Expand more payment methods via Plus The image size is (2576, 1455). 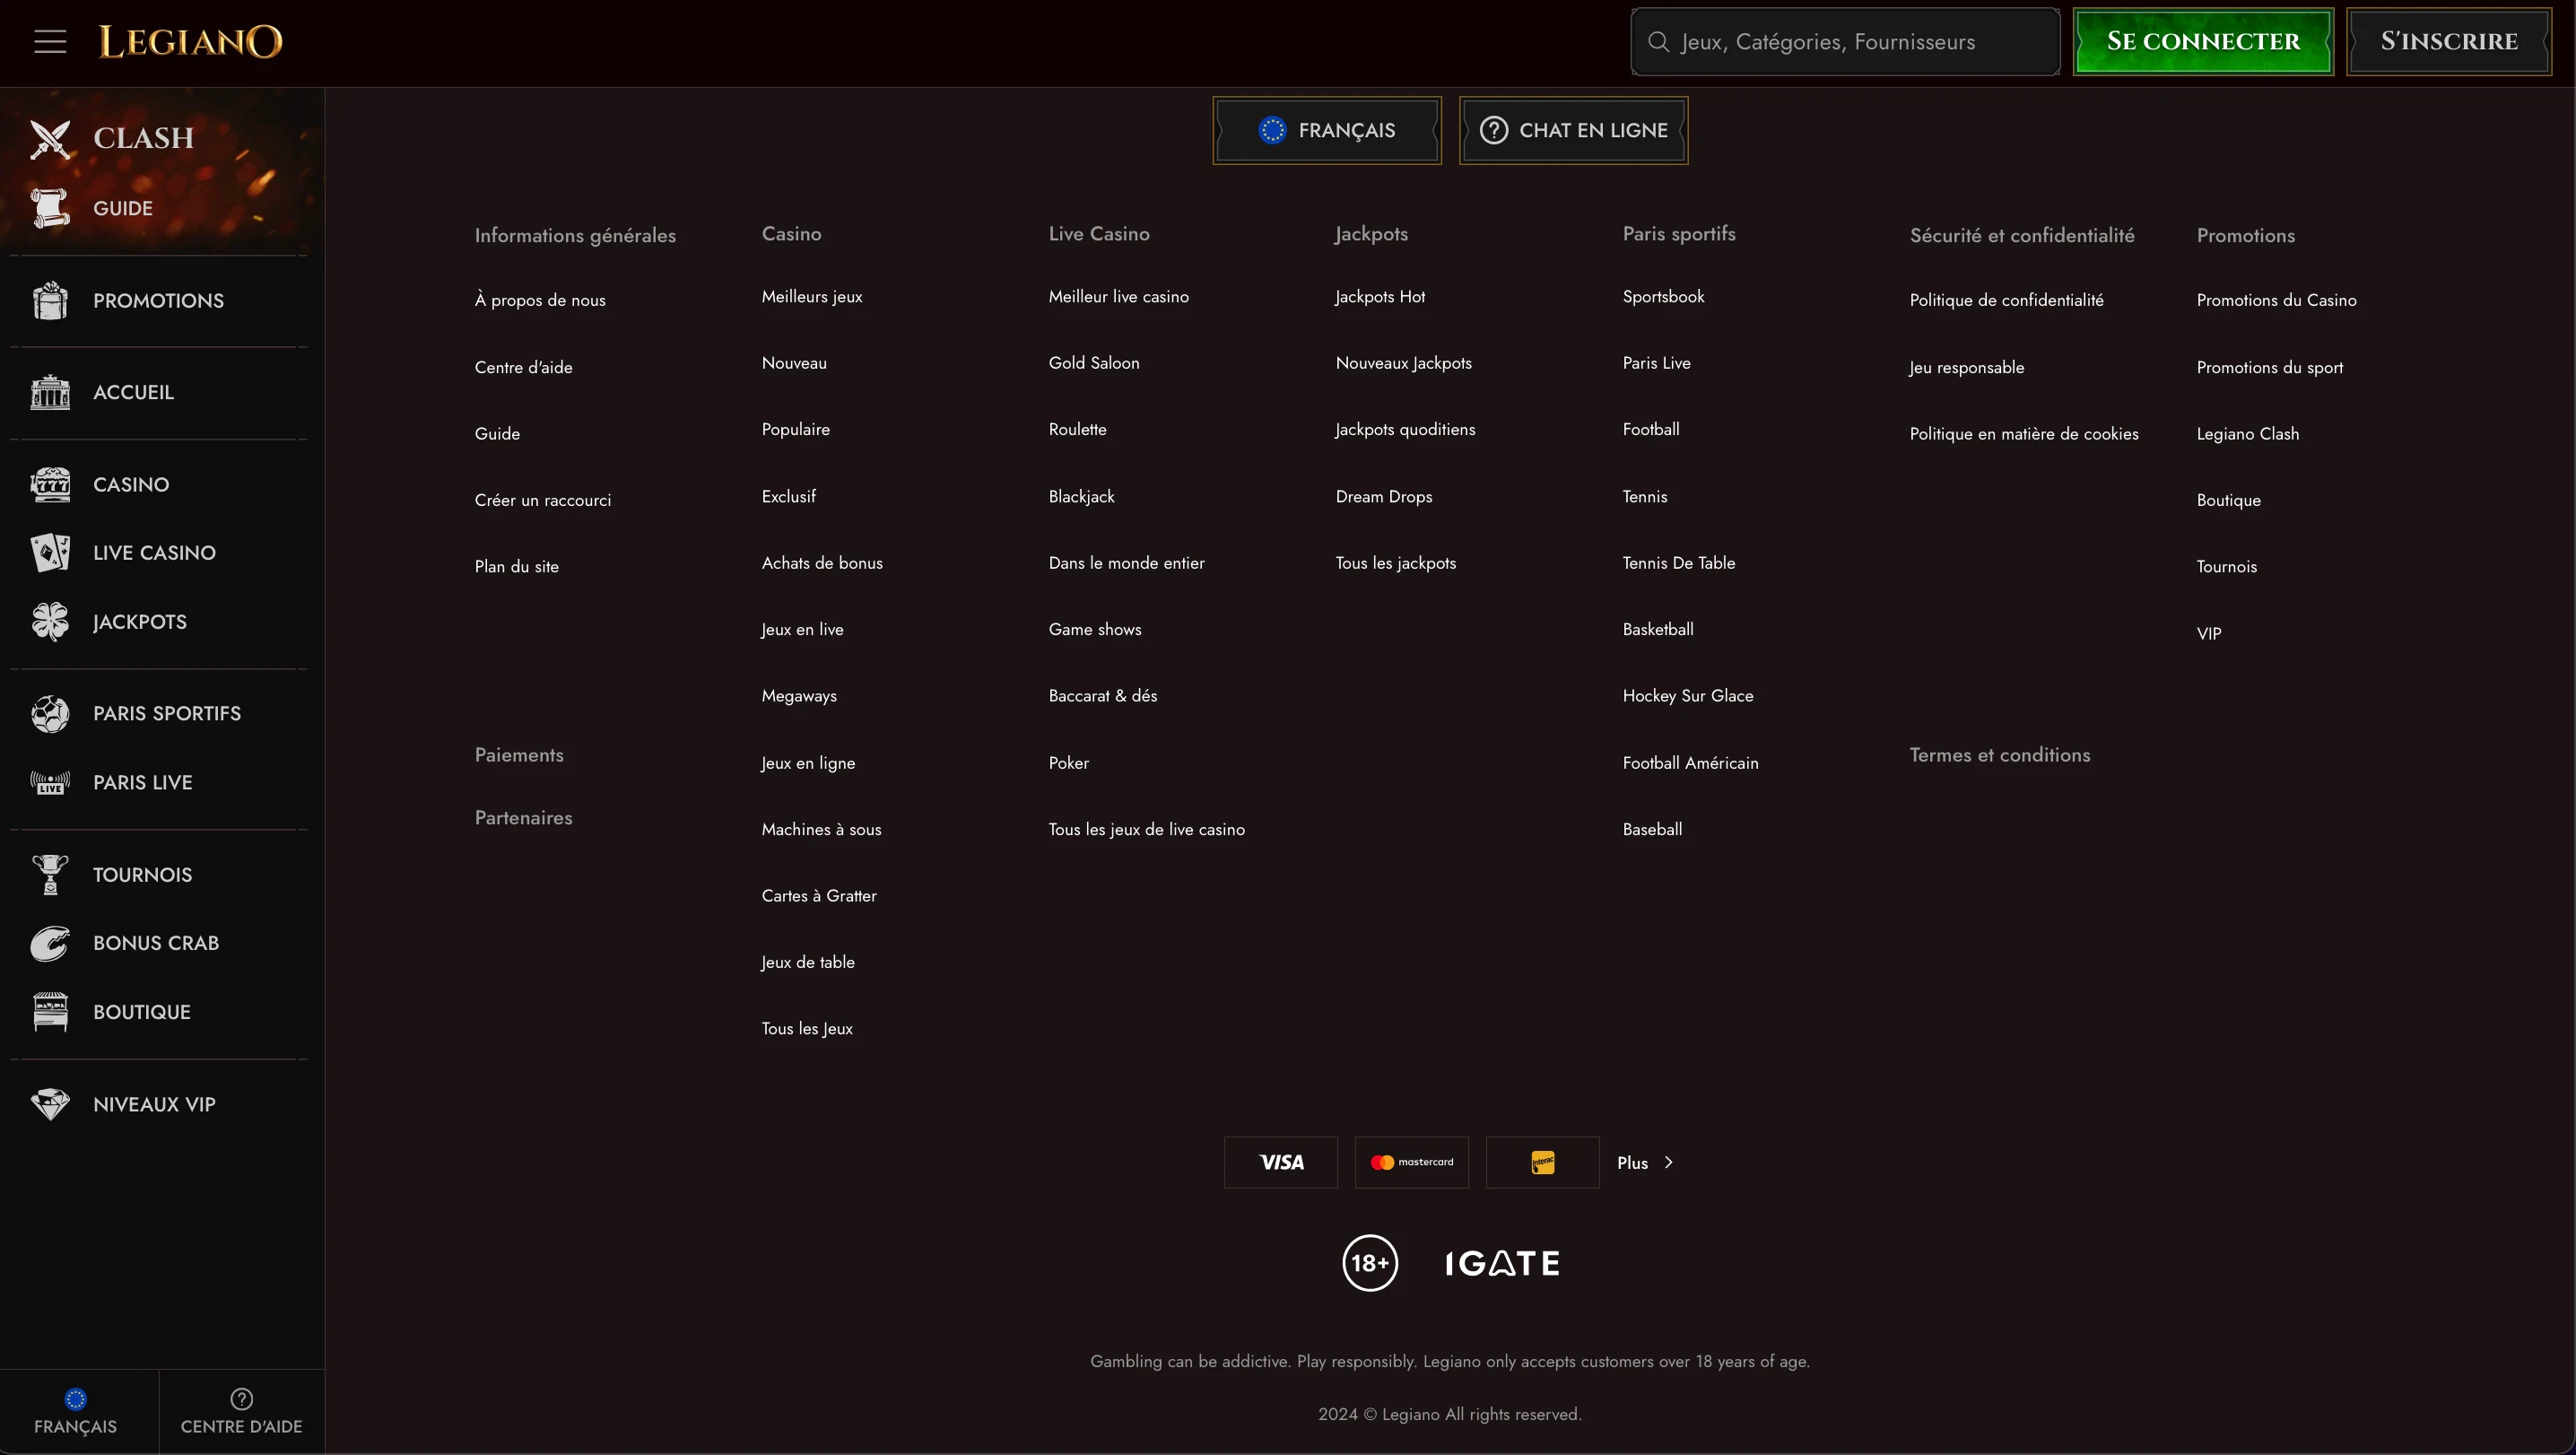(1645, 1162)
